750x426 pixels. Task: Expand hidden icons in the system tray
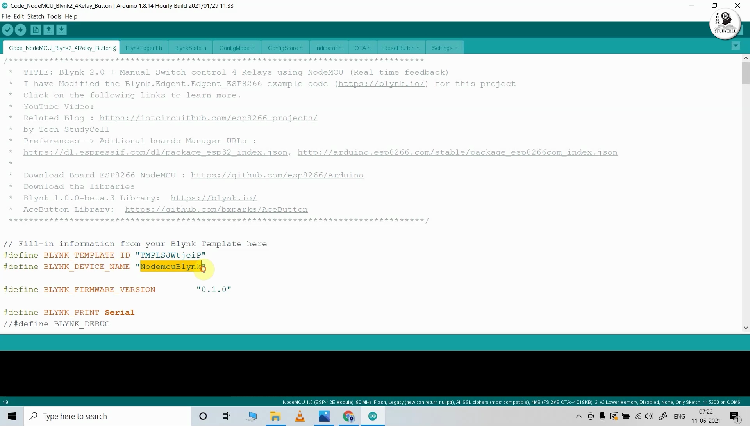[579, 416]
